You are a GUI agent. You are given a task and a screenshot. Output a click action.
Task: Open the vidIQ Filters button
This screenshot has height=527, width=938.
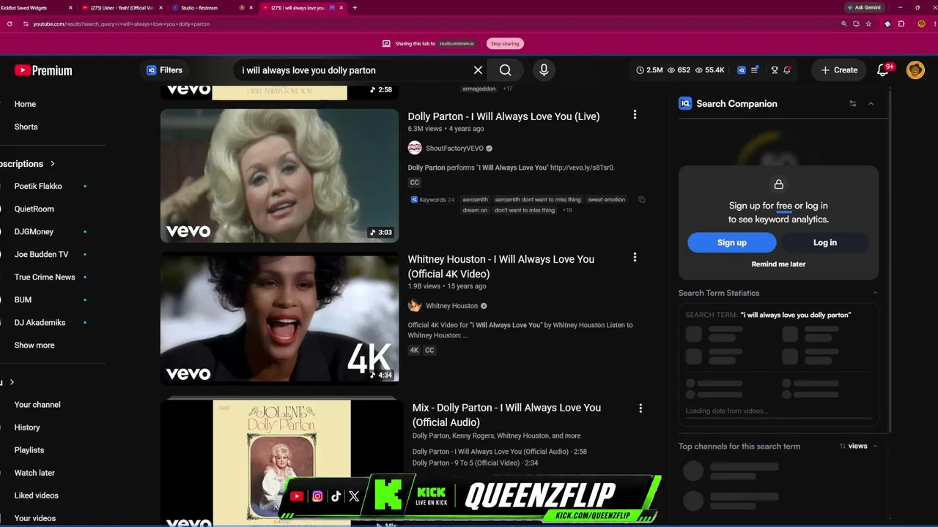[164, 70]
